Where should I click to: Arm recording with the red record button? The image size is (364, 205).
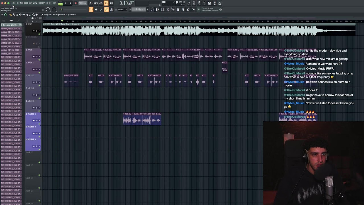(76, 3)
